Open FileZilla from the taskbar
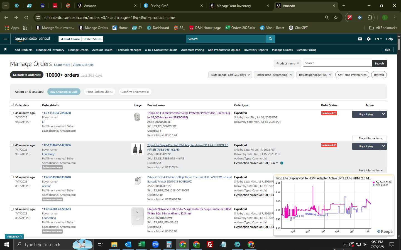 (x=210, y=244)
